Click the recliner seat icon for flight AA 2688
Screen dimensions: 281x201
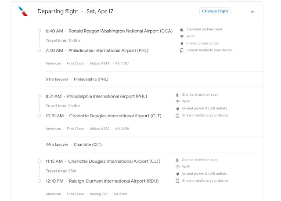177,160
